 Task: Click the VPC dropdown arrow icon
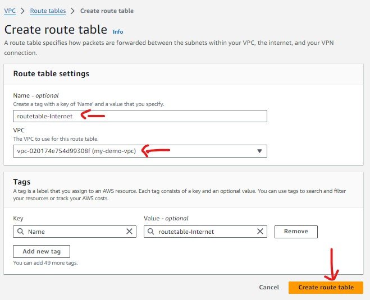click(x=259, y=151)
